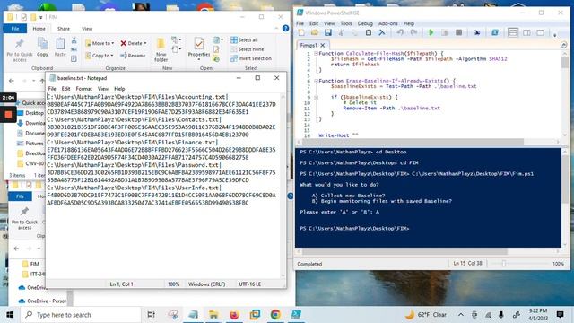Viewport: 574px width, 323px height.
Task: Click the Cut scissors icon in Explorer Clipboard group
Action: pos(74,40)
